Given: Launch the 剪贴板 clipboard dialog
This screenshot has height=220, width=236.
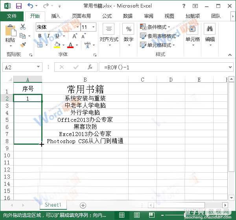Looking at the screenshot, I should click(31, 55).
